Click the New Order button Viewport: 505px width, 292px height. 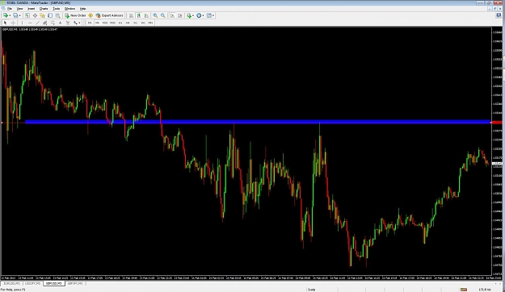coord(75,15)
